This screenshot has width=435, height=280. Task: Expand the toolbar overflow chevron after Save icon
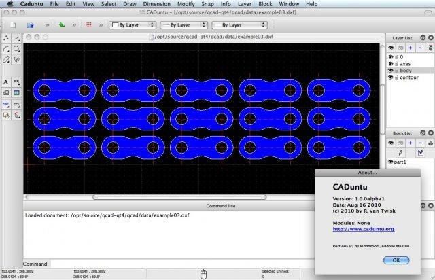point(48,25)
